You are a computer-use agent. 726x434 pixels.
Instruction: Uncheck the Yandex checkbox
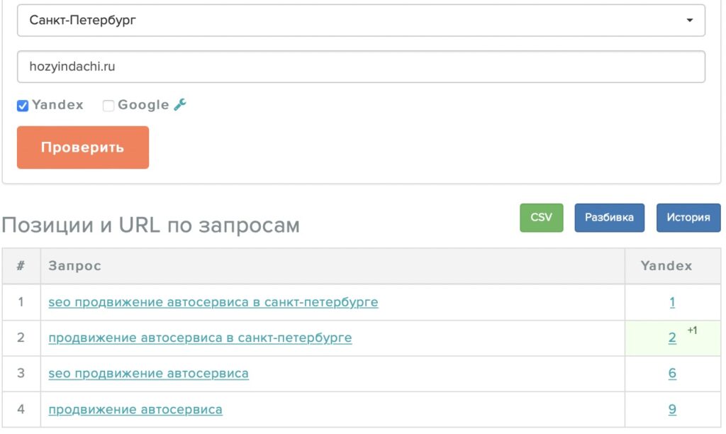pyautogui.click(x=23, y=106)
